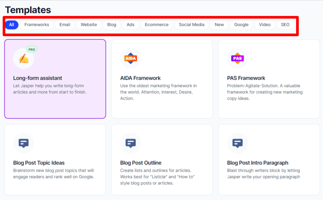The image size is (323, 200).
Task: Click the Blog Post Outline chat icon
Action: [130, 143]
